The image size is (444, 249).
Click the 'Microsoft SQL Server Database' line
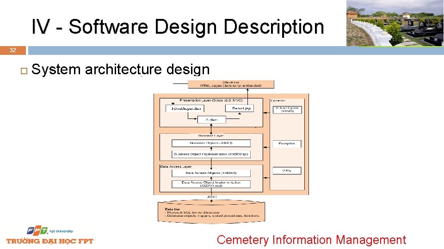(x=192, y=212)
